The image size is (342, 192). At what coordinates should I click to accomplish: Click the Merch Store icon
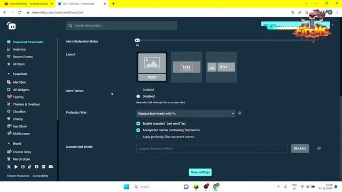click(x=9, y=159)
